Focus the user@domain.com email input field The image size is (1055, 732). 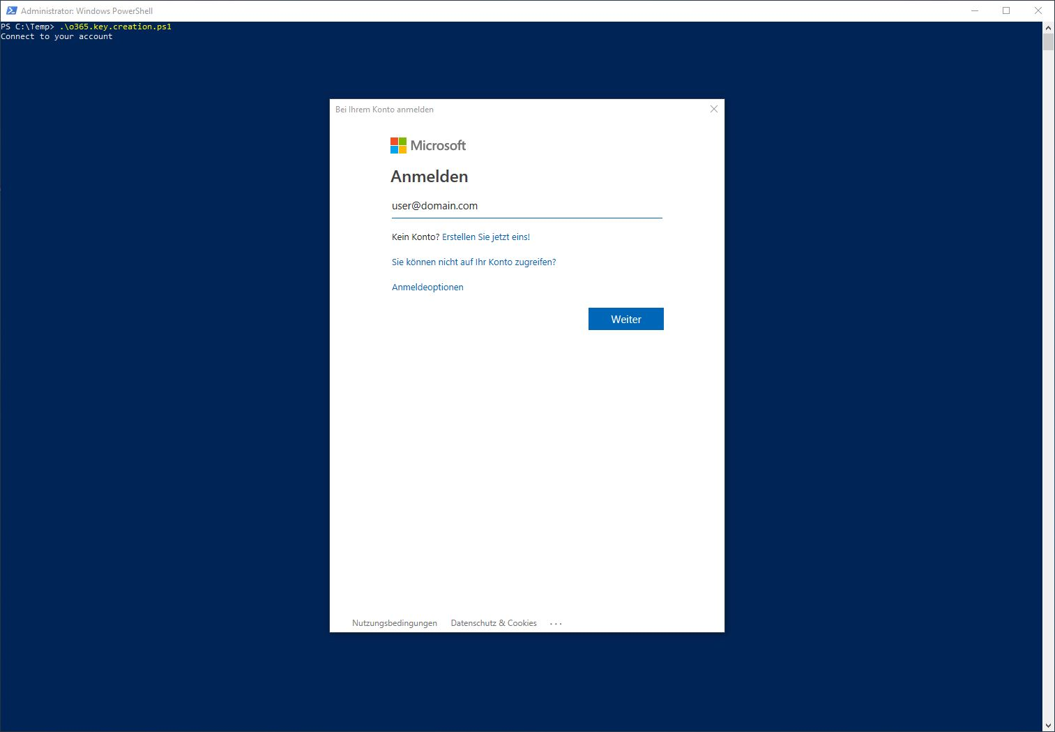point(526,206)
